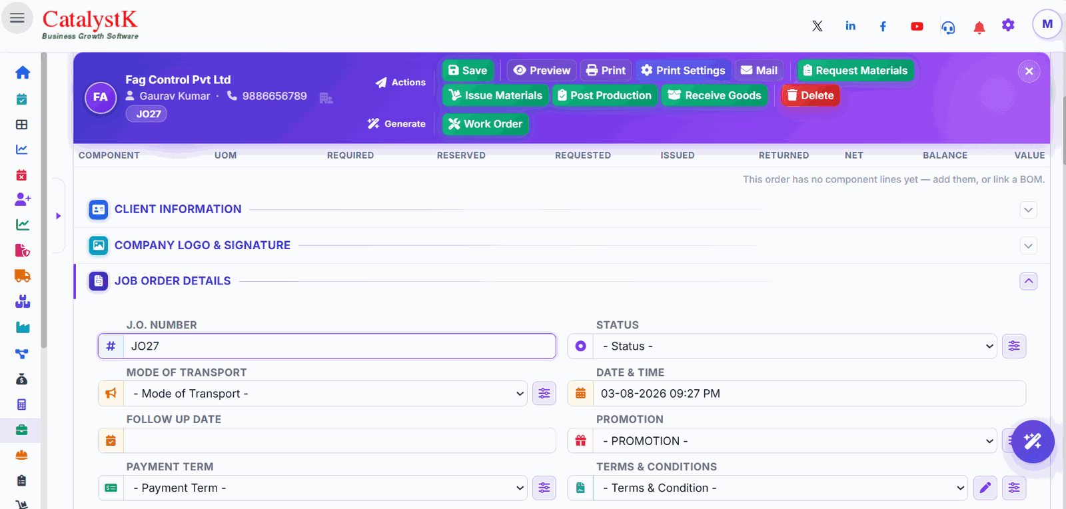Screen dimensions: 1066x509
Task: Edit Terms & Conditions with the pencil icon
Action: 985,488
